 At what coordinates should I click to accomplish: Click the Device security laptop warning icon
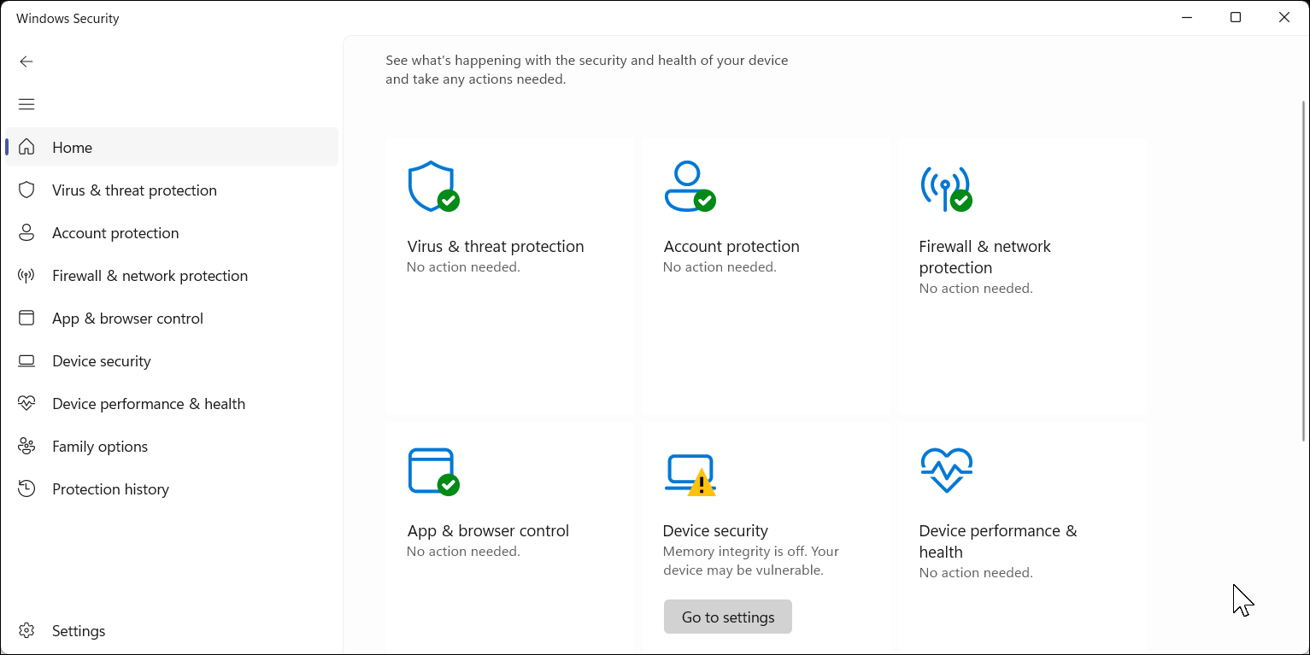click(689, 473)
